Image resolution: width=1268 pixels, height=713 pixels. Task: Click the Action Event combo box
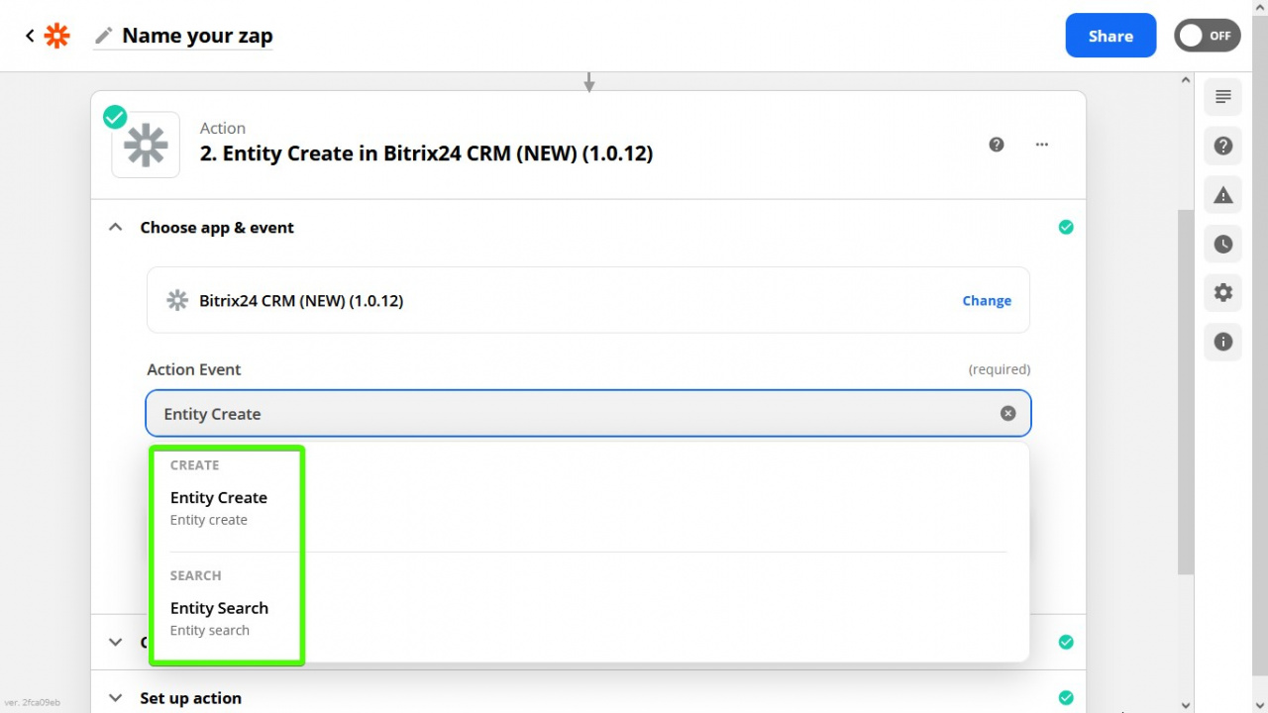coord(588,414)
